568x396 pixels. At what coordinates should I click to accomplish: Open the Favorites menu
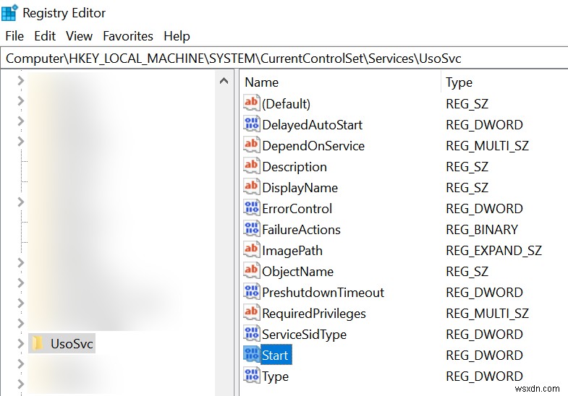[128, 36]
